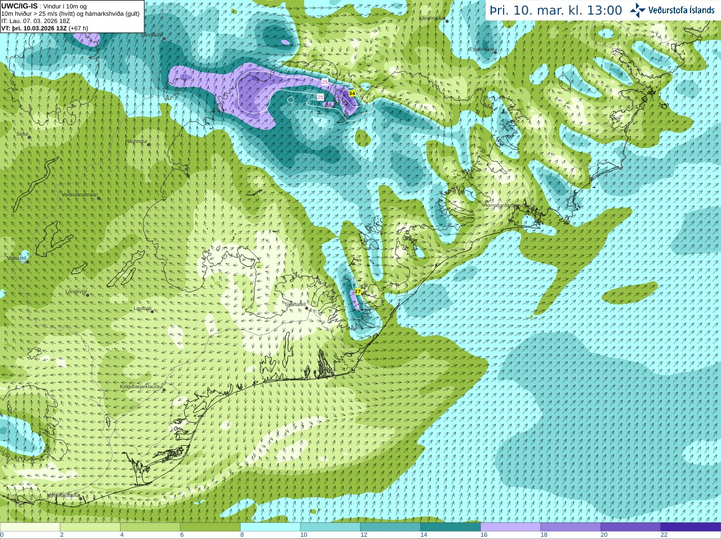Click the 'IT: Lau. 07. 03. 2026 18Z' line
721x539 pixels.
[35, 21]
